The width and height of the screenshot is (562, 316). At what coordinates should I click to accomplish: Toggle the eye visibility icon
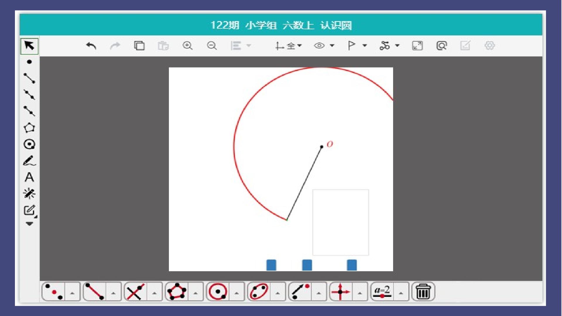(x=319, y=46)
